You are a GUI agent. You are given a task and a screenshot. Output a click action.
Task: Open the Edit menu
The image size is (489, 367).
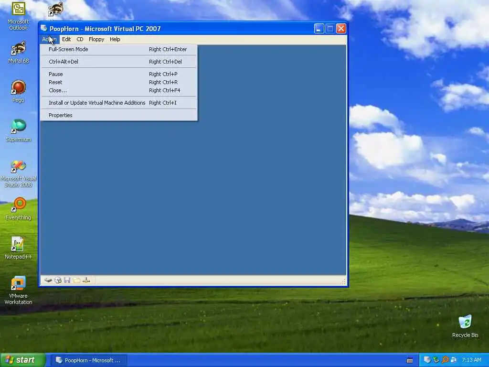click(66, 39)
